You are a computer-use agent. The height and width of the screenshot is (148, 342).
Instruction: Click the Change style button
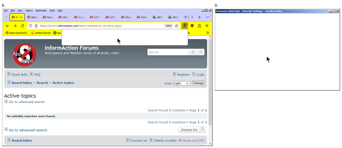click(x=198, y=83)
